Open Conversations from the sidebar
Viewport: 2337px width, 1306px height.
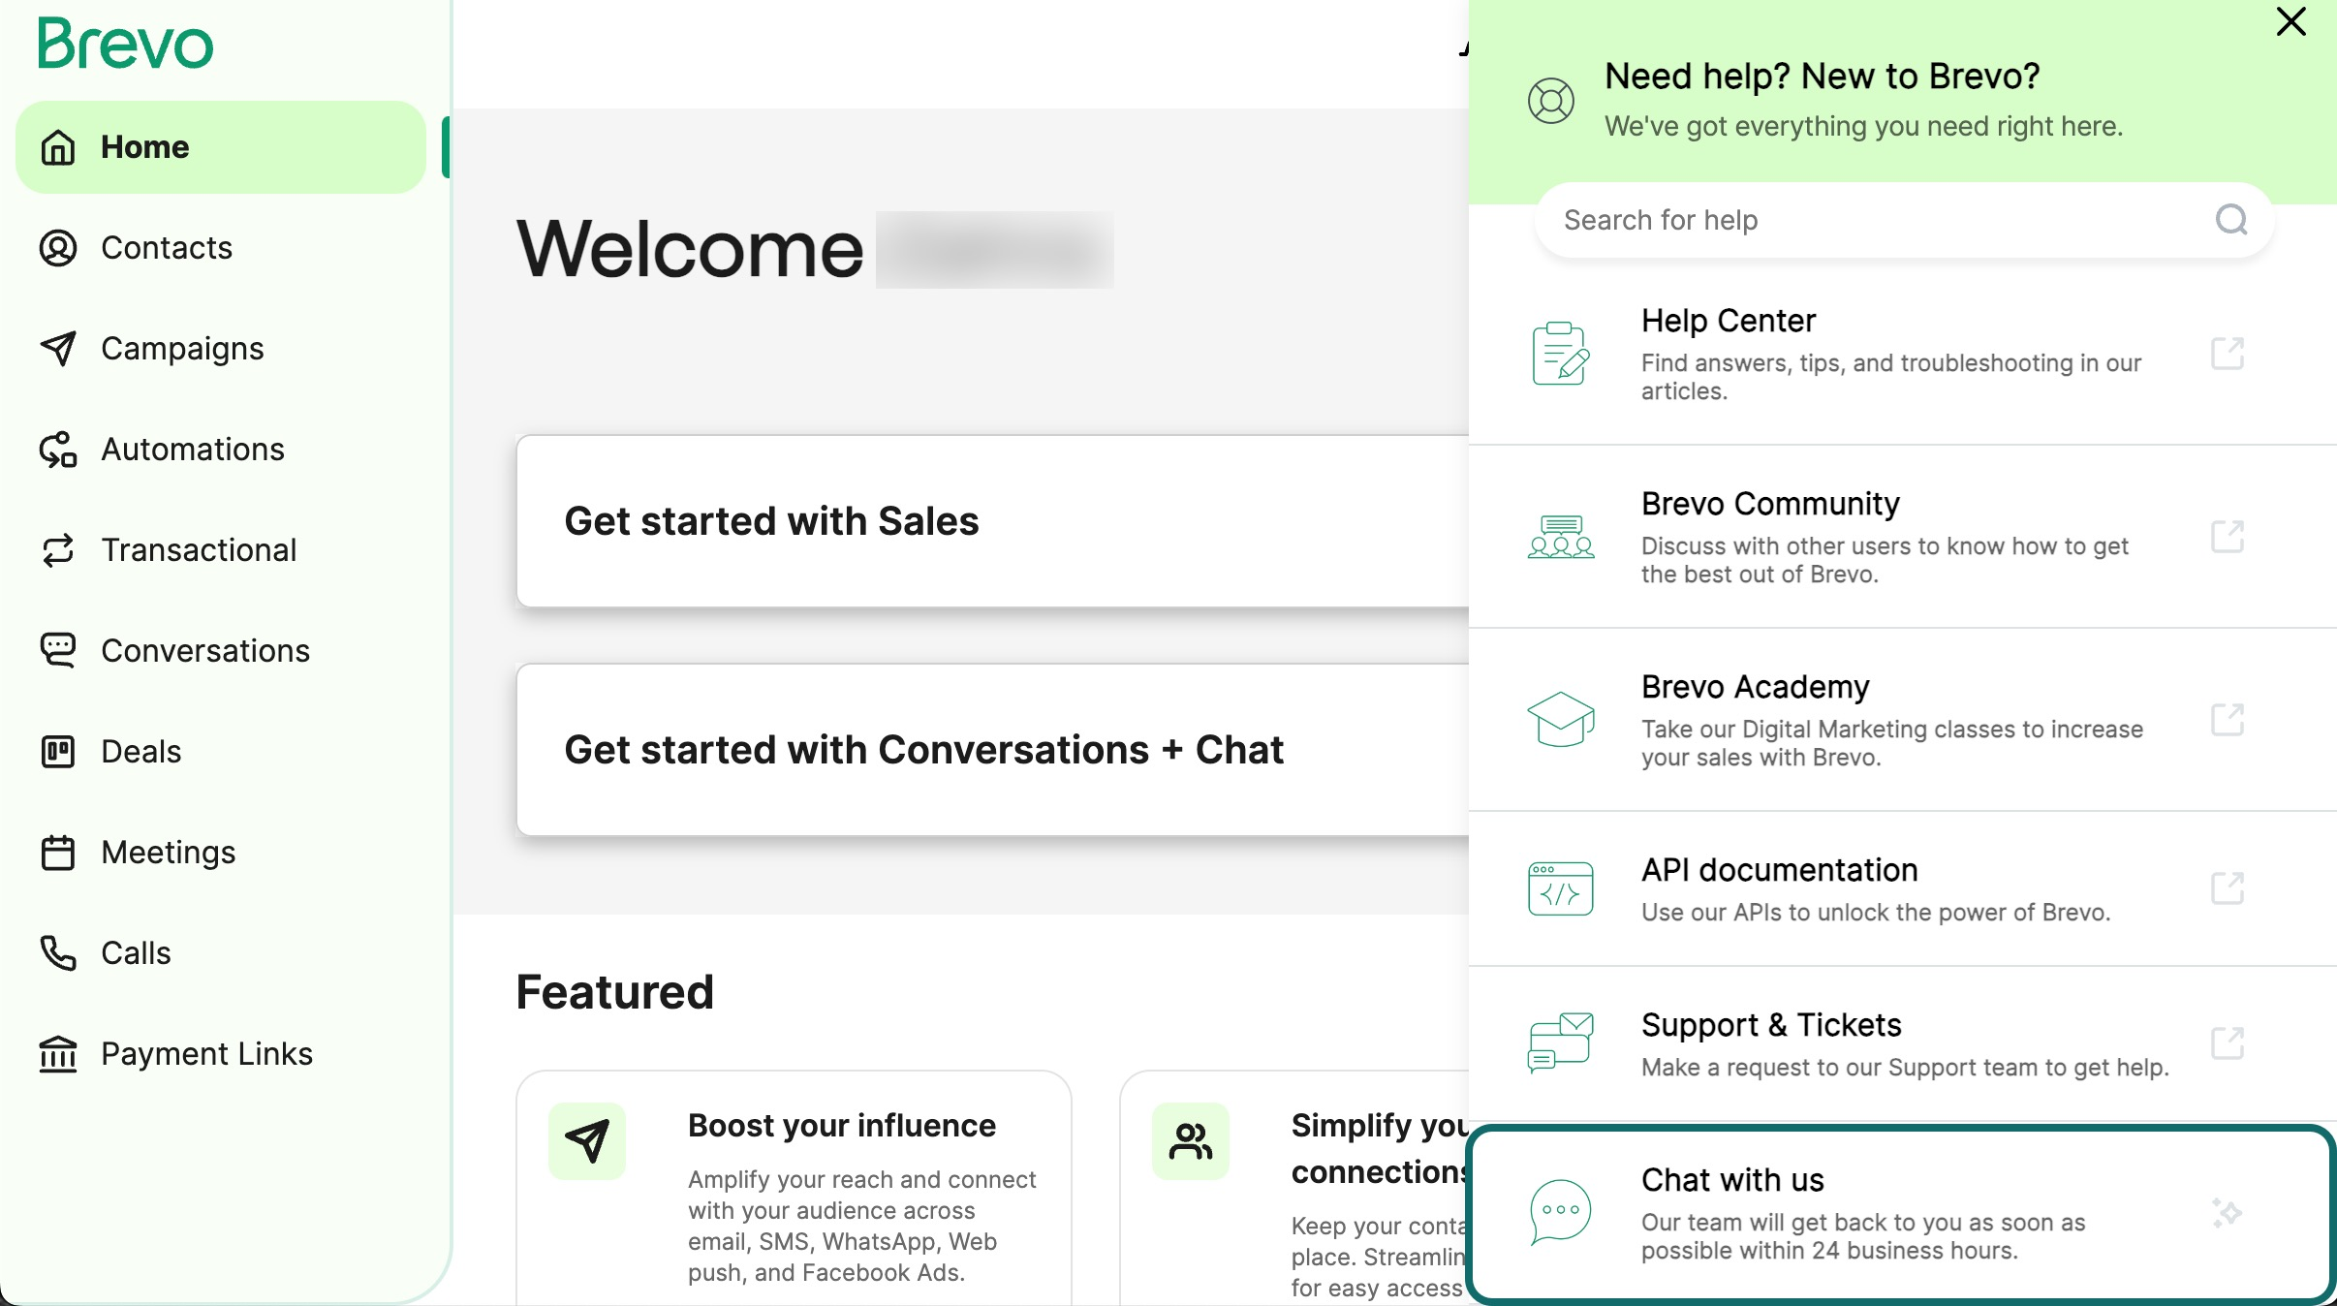point(221,651)
